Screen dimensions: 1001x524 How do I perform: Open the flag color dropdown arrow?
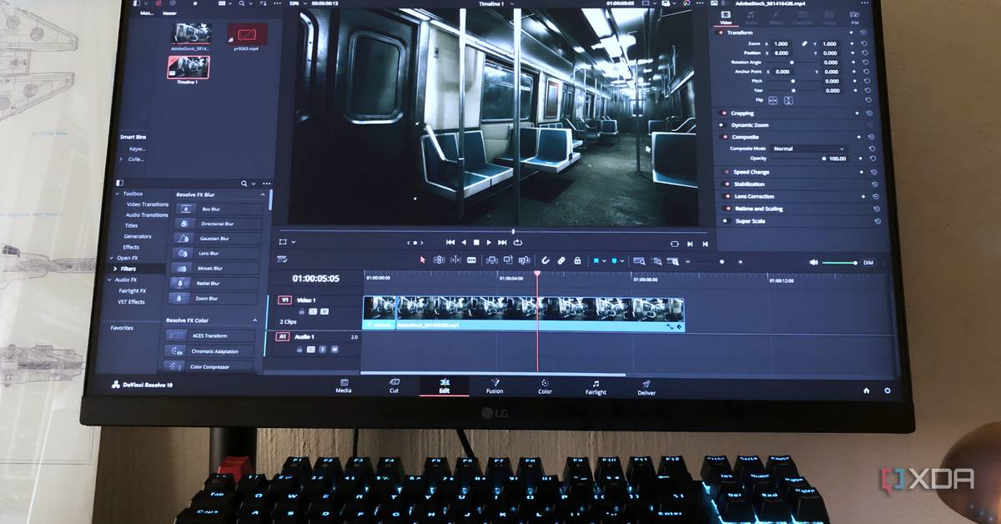pos(604,260)
